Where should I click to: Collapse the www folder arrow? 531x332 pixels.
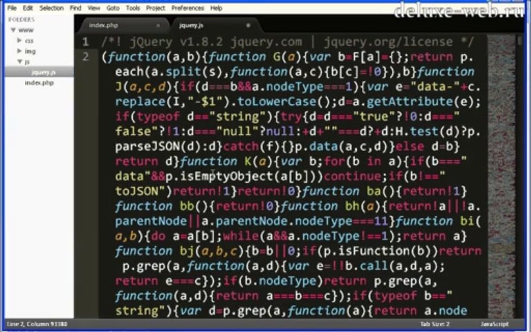pyautogui.click(x=13, y=30)
